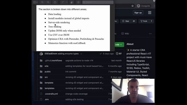Open the Preview sidebar view menu

[36, 2]
